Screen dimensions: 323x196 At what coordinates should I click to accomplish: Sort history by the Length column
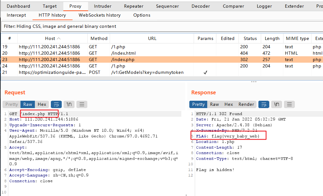(272, 38)
